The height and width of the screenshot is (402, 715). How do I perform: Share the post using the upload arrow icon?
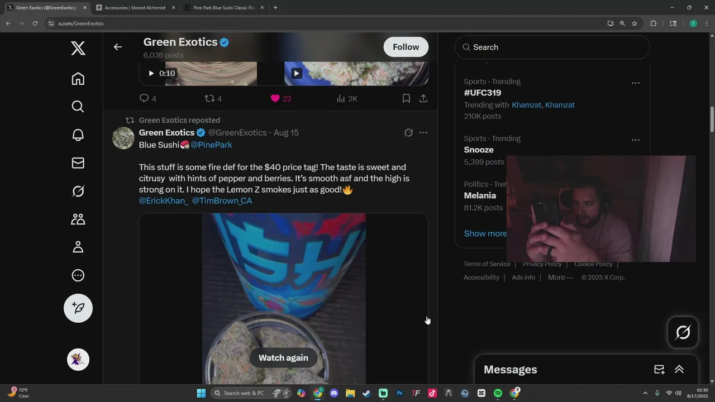point(423,98)
